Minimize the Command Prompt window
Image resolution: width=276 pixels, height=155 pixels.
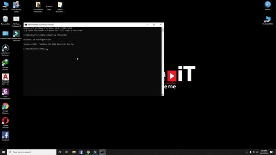[x=147, y=25]
